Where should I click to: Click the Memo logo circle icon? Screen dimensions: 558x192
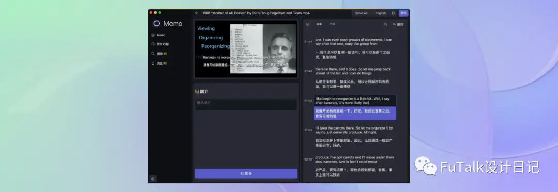pyautogui.click(x=156, y=23)
